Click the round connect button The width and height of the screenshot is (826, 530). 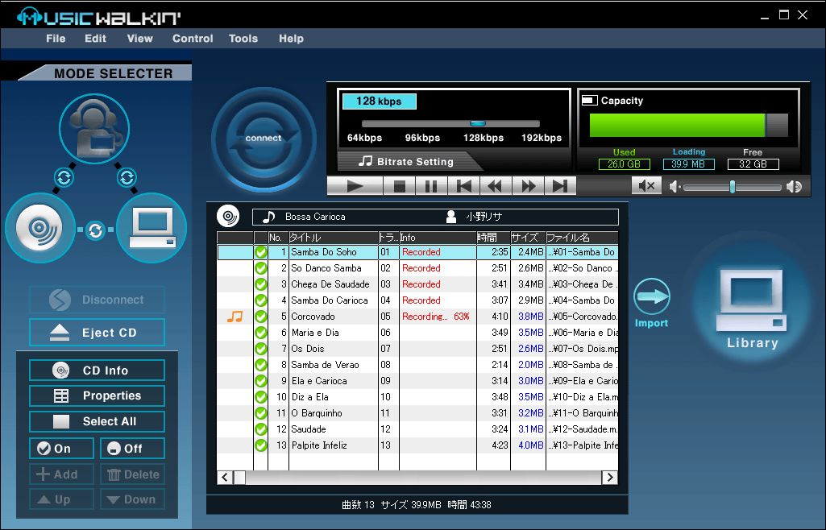tap(264, 139)
